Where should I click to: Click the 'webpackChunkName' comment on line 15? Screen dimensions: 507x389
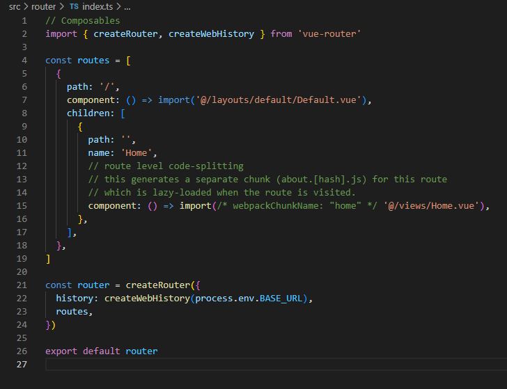(x=297, y=206)
